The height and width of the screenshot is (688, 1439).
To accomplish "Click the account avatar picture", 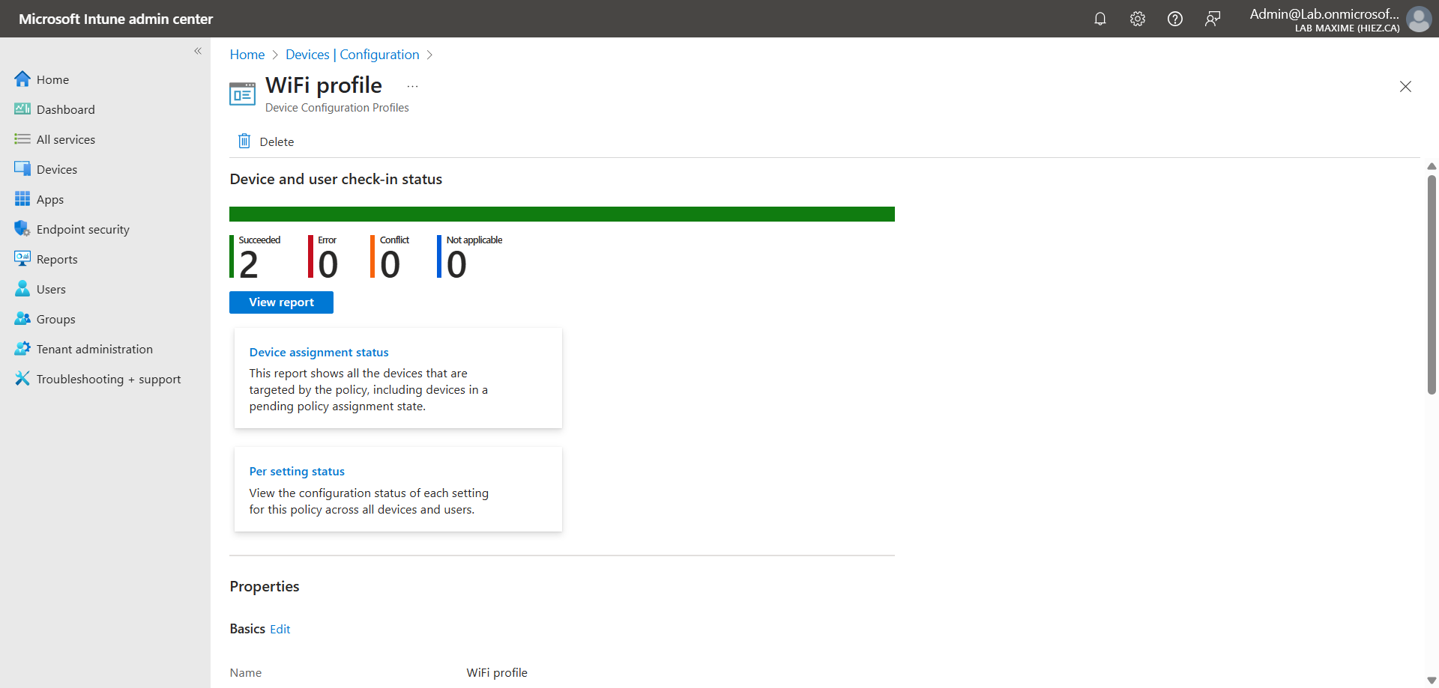I will 1418,19.
